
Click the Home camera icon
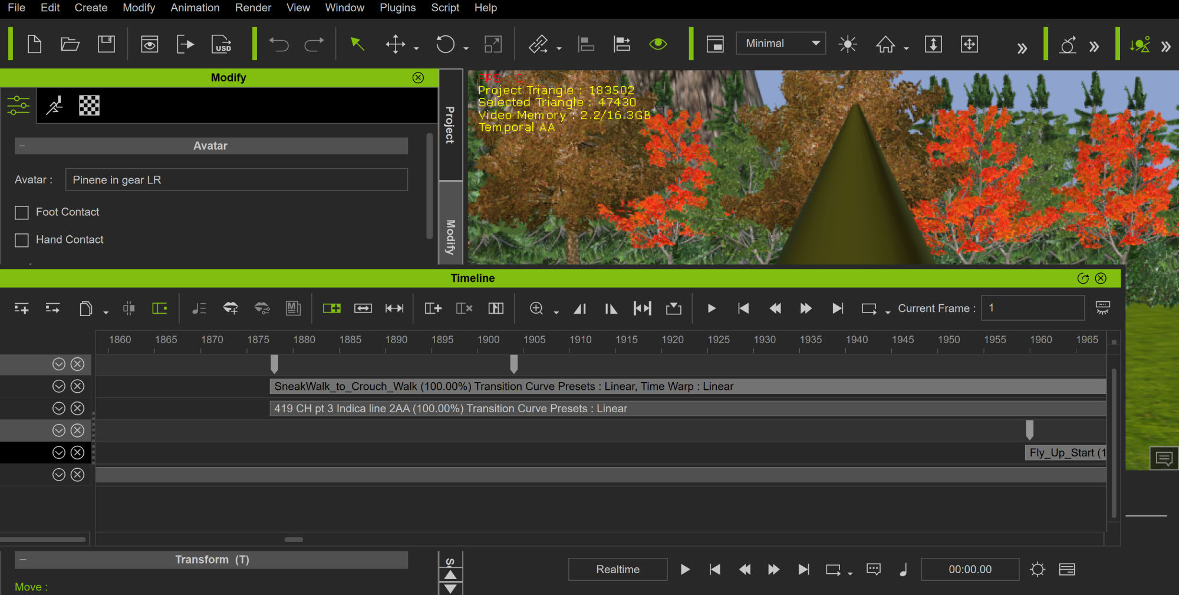[x=885, y=44]
